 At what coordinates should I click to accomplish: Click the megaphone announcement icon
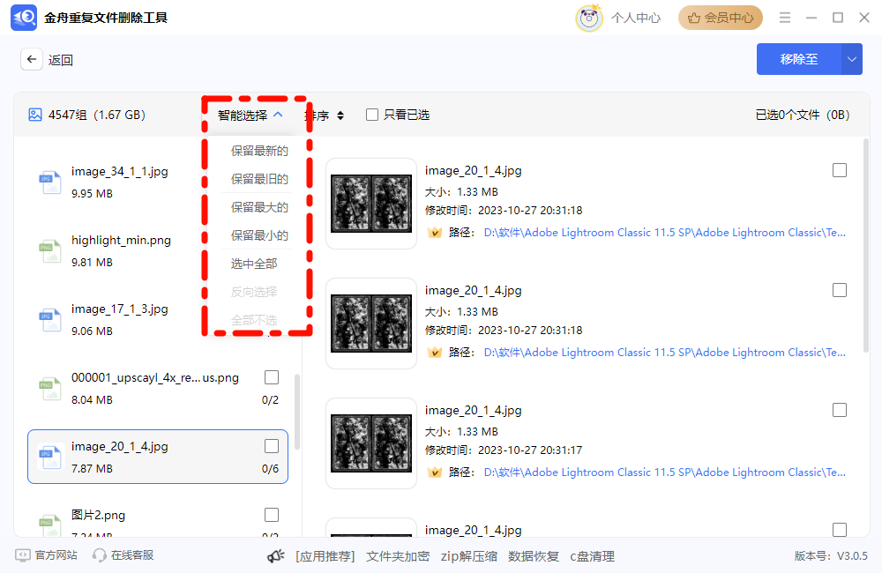pos(275,556)
